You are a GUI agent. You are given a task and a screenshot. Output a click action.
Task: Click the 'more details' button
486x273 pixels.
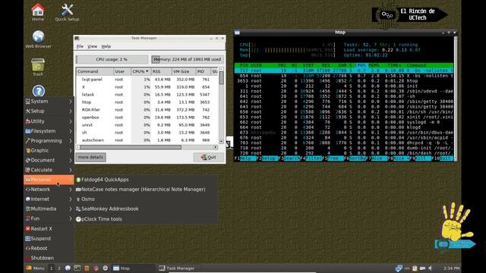pos(90,157)
